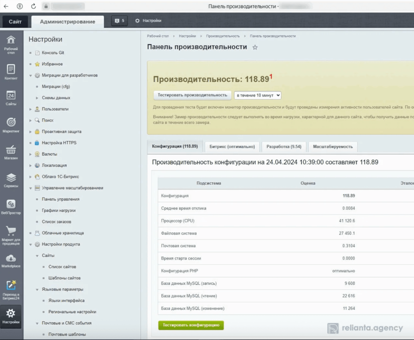Viewport: 414px width, 340px height.
Task: Click the Локализация globe icon
Action: (37, 165)
